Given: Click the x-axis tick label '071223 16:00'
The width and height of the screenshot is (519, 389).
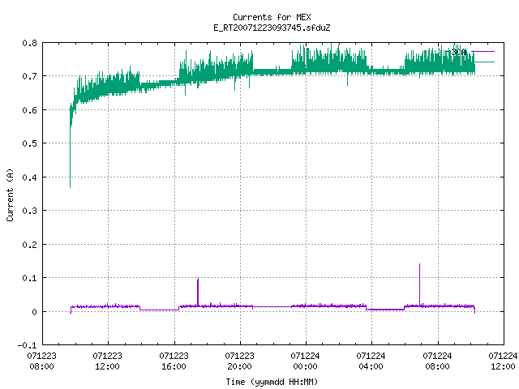Looking at the screenshot, I should tap(174, 361).
